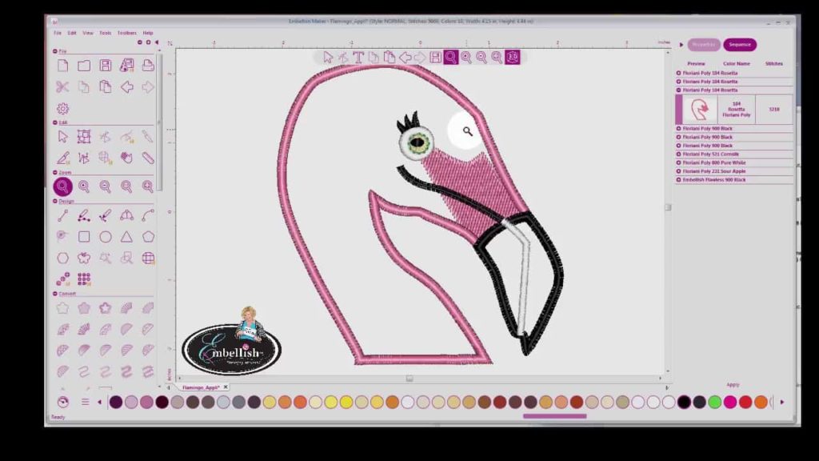Collapse the expanded Floriani Poly 104 Rosetta entry
Image resolution: width=819 pixels, height=461 pixels.
click(x=678, y=90)
